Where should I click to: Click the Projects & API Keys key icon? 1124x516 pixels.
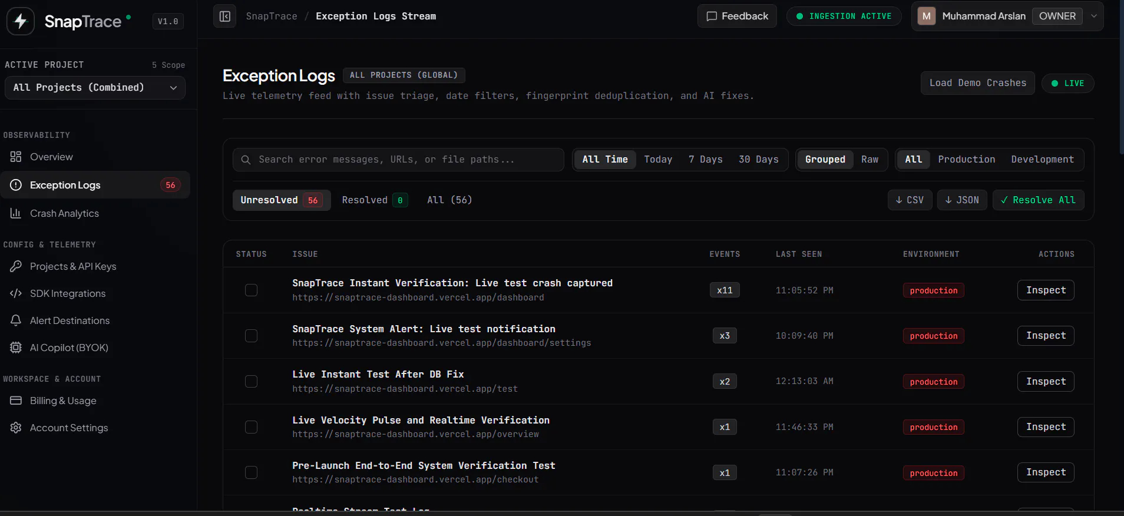(16, 266)
